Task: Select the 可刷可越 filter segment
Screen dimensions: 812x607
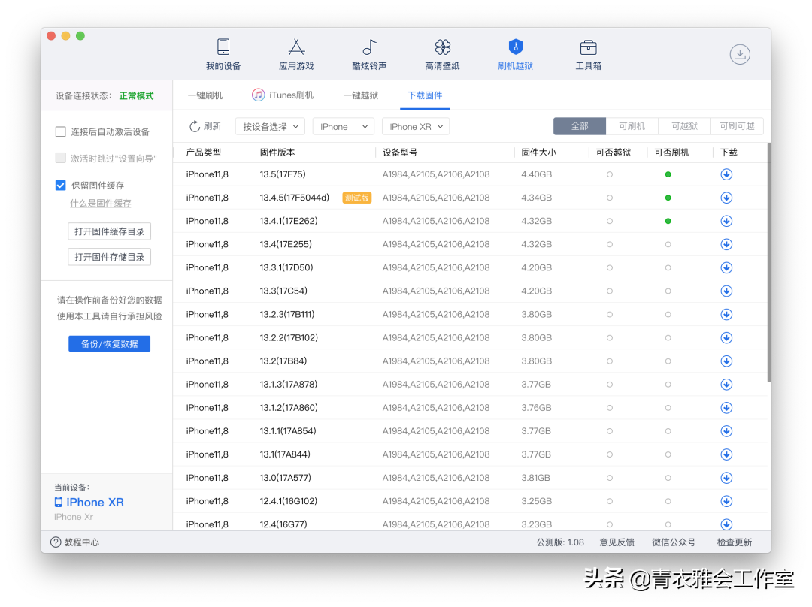Action: 737,126
